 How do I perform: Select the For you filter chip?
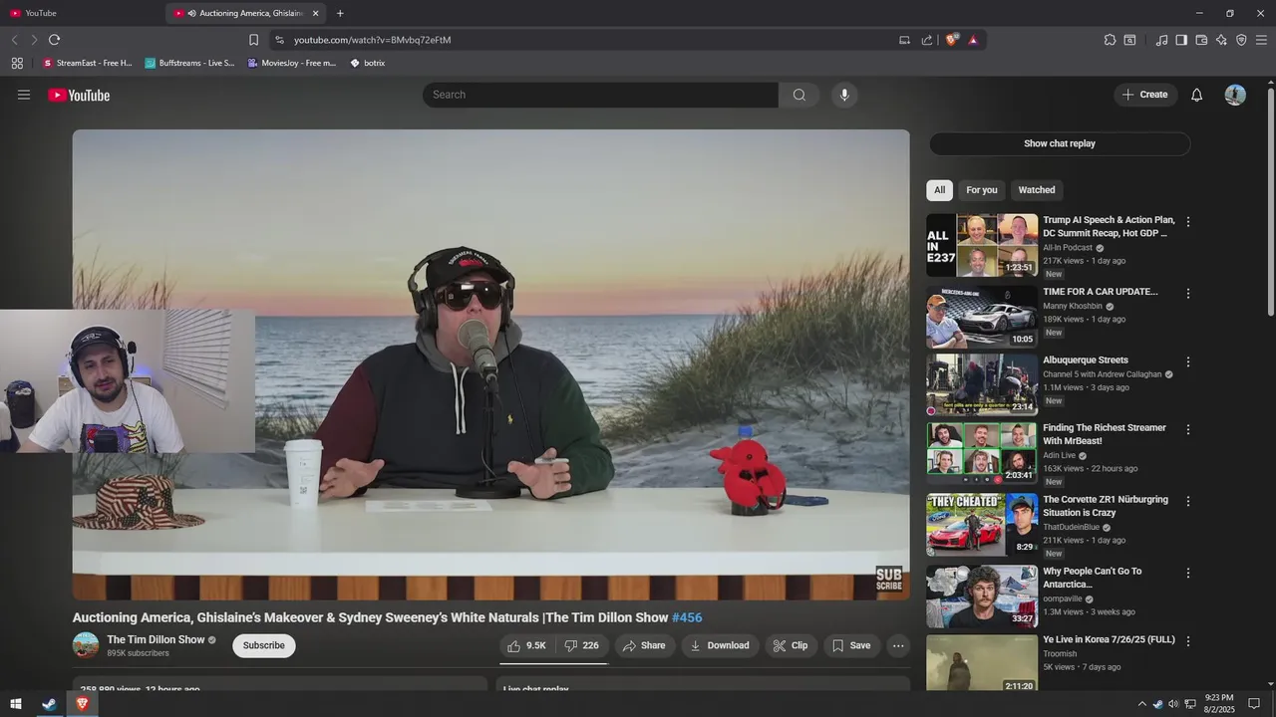coord(982,190)
